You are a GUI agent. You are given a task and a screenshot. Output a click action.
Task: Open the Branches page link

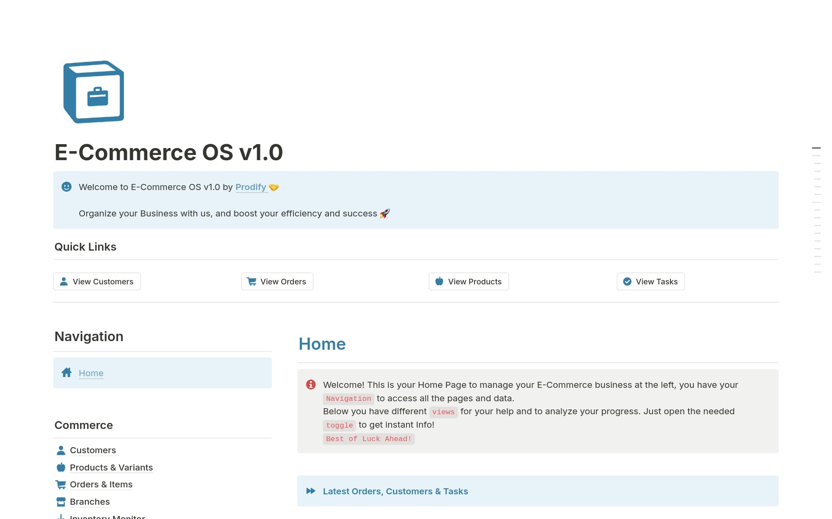90,501
